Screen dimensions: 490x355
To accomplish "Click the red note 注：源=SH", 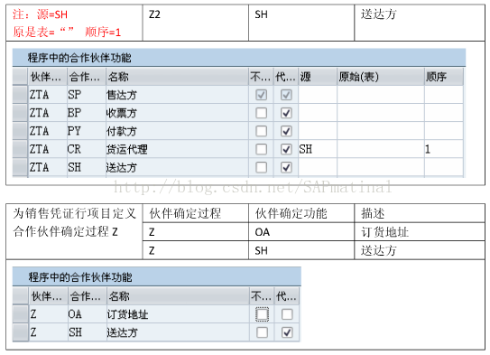I will tap(40, 14).
